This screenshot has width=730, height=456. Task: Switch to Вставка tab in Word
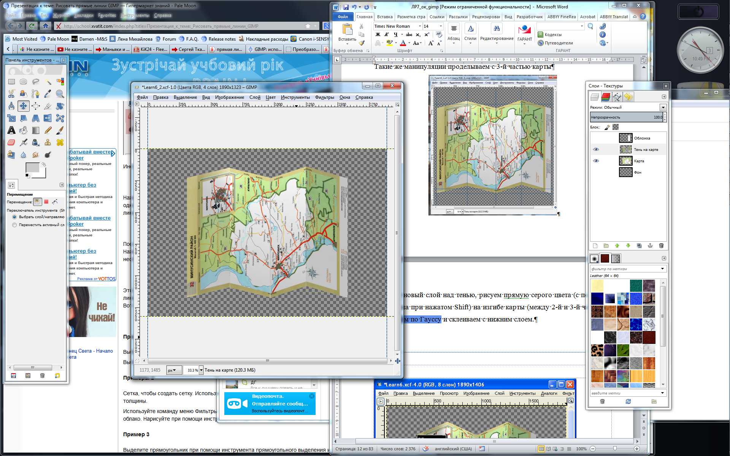[x=385, y=17]
